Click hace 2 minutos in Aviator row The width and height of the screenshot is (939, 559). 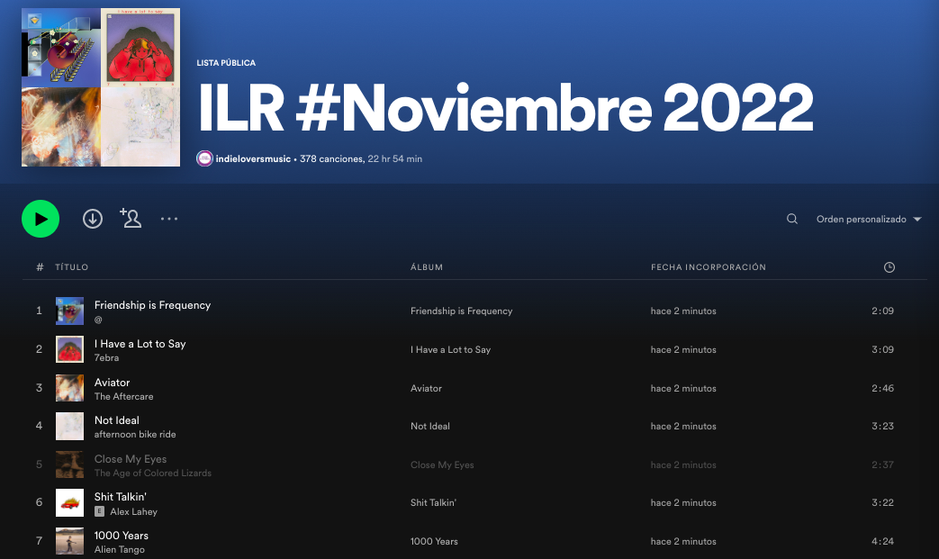coord(683,389)
